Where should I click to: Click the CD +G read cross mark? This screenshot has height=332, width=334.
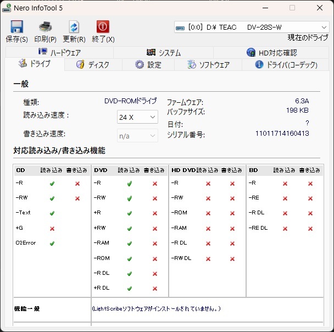pos(52,229)
